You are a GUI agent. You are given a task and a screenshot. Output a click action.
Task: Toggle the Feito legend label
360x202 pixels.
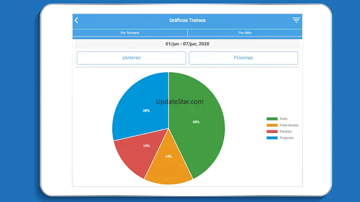(283, 119)
